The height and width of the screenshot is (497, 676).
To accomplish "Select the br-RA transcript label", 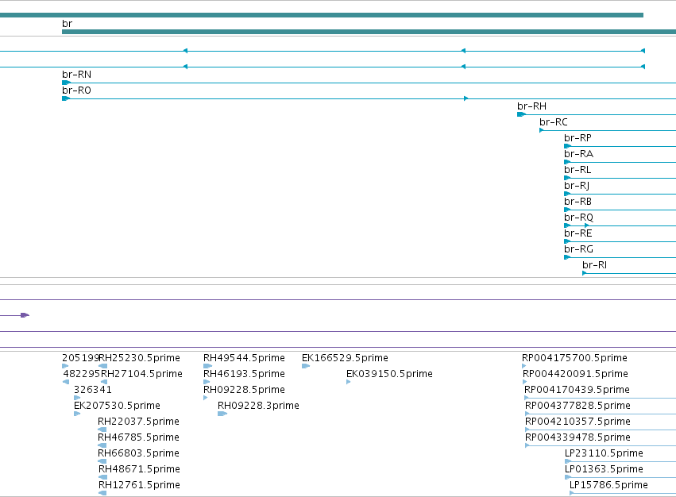I will coord(578,154).
